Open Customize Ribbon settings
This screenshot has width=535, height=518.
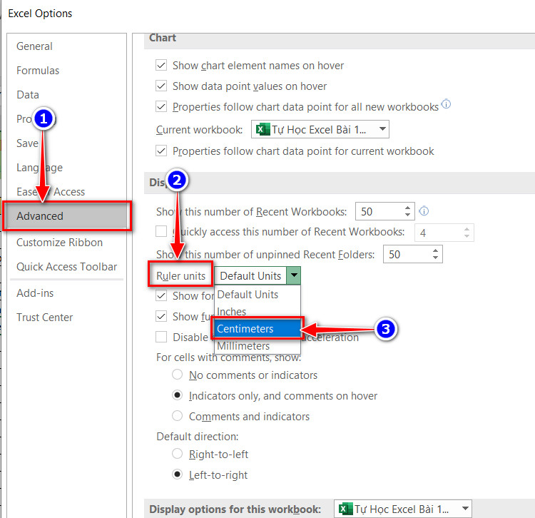[59, 243]
